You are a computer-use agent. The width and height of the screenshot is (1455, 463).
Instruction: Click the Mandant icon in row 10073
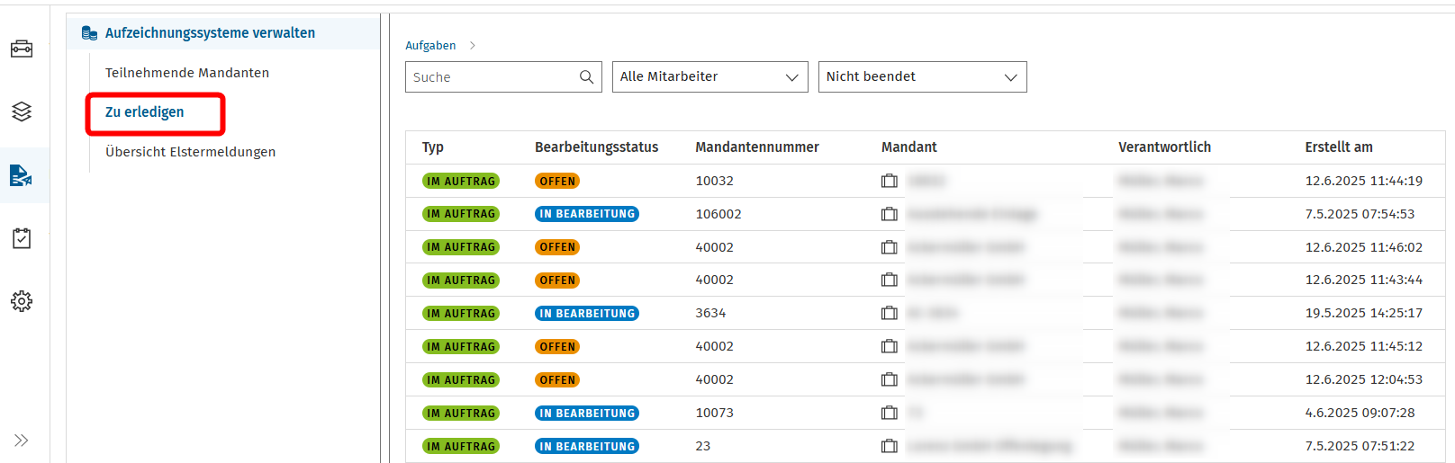(x=890, y=413)
